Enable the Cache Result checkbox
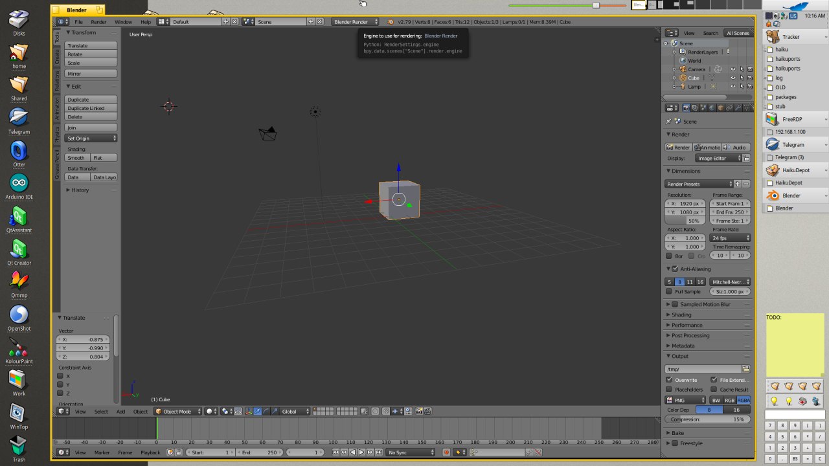The height and width of the screenshot is (466, 829). (714, 390)
